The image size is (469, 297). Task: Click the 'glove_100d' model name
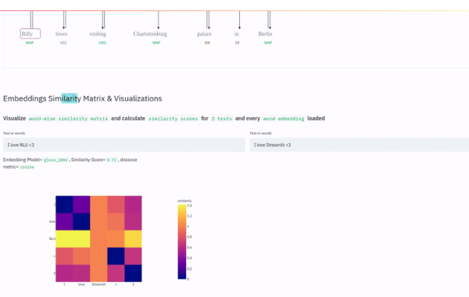tap(55, 160)
